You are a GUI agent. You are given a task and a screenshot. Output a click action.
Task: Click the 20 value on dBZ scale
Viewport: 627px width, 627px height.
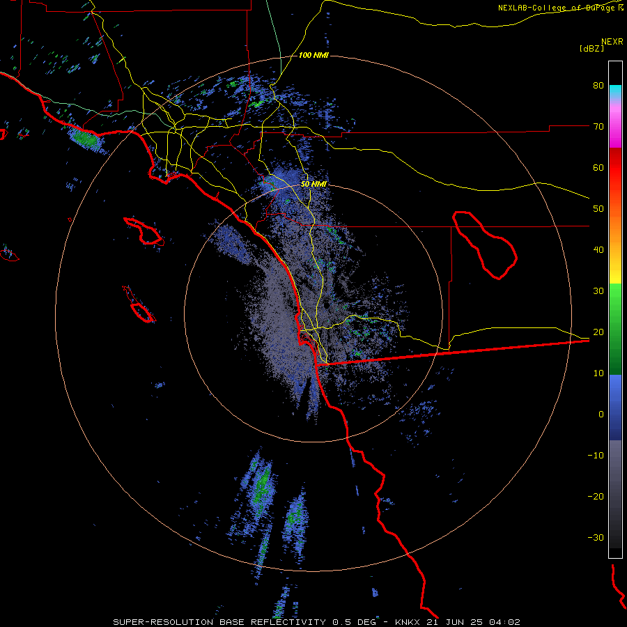pyautogui.click(x=598, y=332)
